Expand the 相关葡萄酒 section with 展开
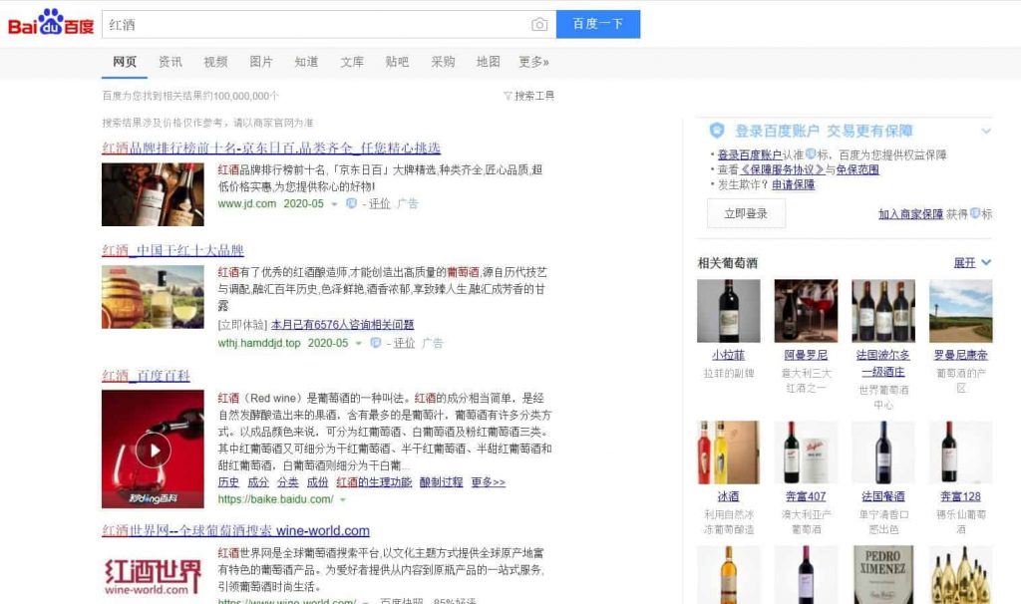Image resolution: width=1021 pixels, height=604 pixels. [x=972, y=262]
